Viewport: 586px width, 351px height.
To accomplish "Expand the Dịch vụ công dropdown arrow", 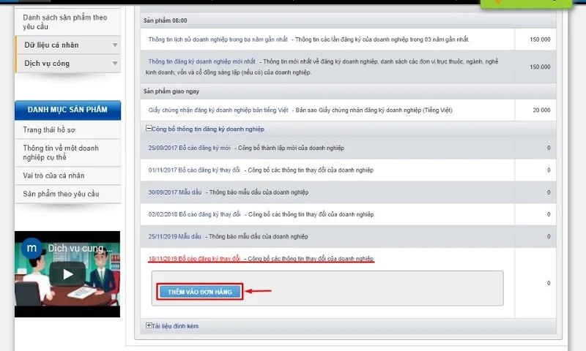I will pos(115,64).
